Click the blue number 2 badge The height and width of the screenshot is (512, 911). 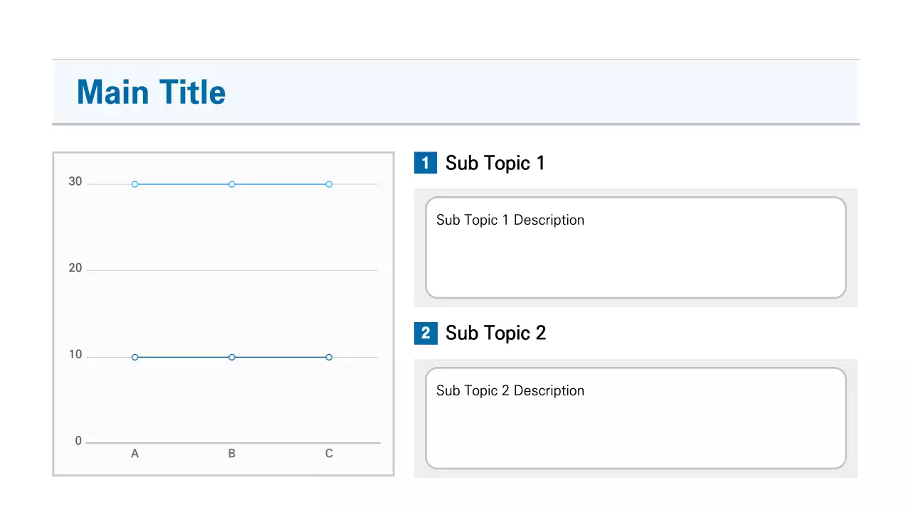426,333
